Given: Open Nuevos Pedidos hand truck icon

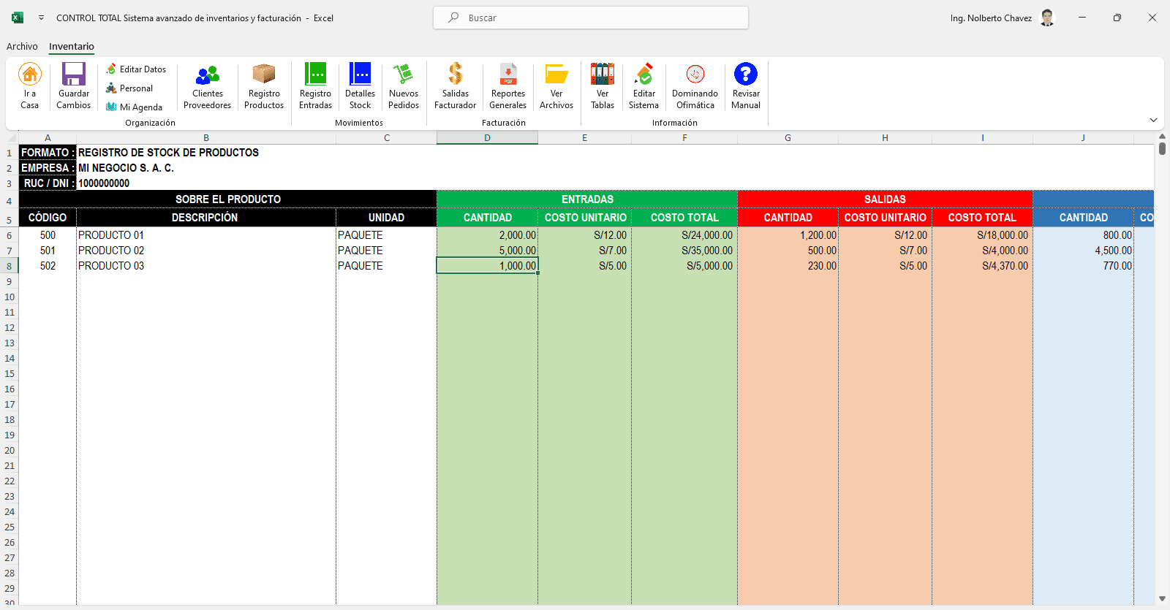Looking at the screenshot, I should [404, 74].
